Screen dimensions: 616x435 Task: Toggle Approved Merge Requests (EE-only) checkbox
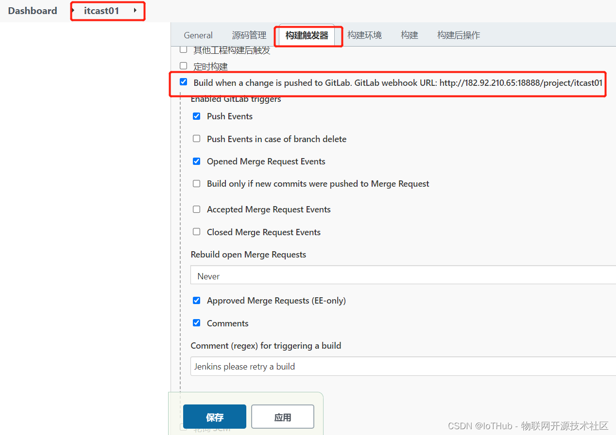196,300
